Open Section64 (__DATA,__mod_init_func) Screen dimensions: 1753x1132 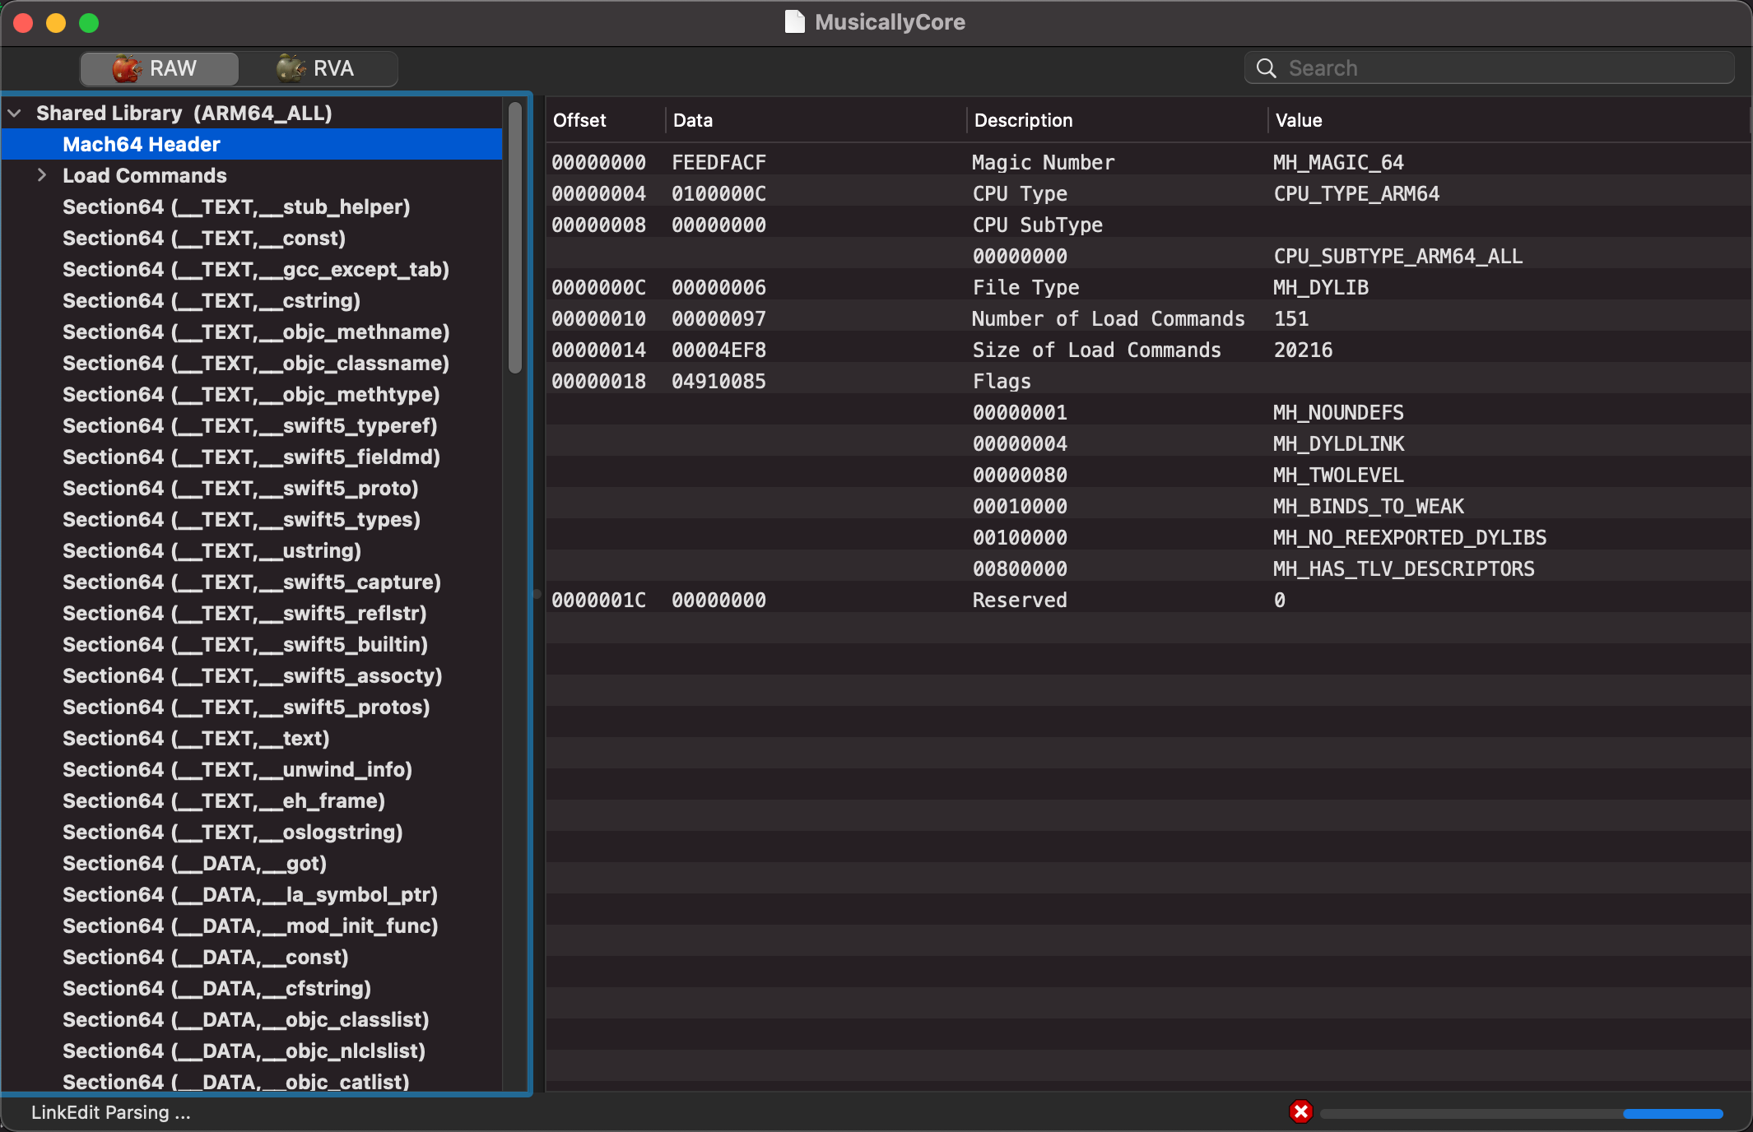coord(250,926)
